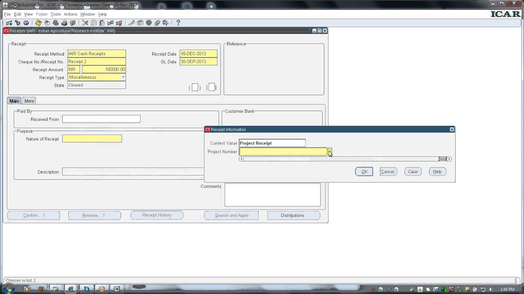Open the Tools menu
The image size is (524, 294).
56,14
